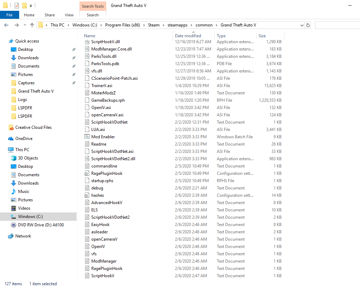Click 'Windows (C:)' breadcrumb in address bar
This screenshot has width=360, height=288.
85,25
